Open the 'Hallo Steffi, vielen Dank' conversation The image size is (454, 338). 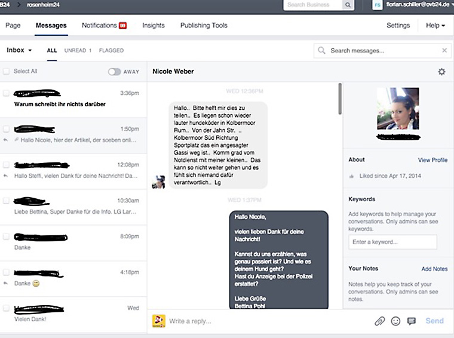pyautogui.click(x=73, y=171)
